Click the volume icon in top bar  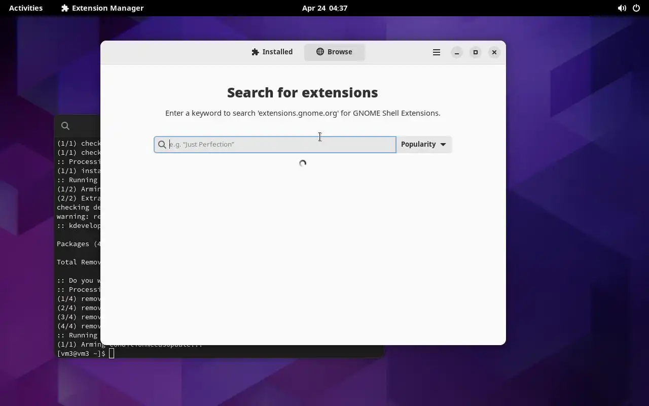click(x=622, y=8)
